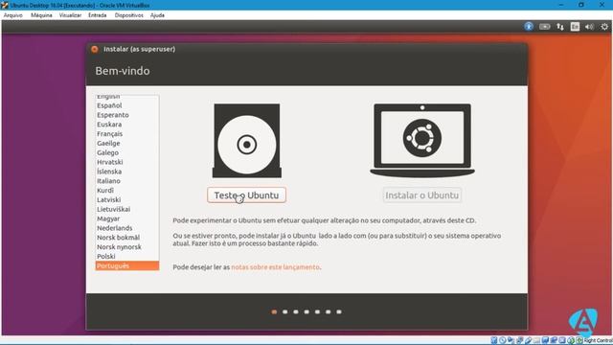Viewport: 613px width, 345px height.
Task: Click the laptop image above Instalar o Ubuntu
Action: tap(422, 141)
